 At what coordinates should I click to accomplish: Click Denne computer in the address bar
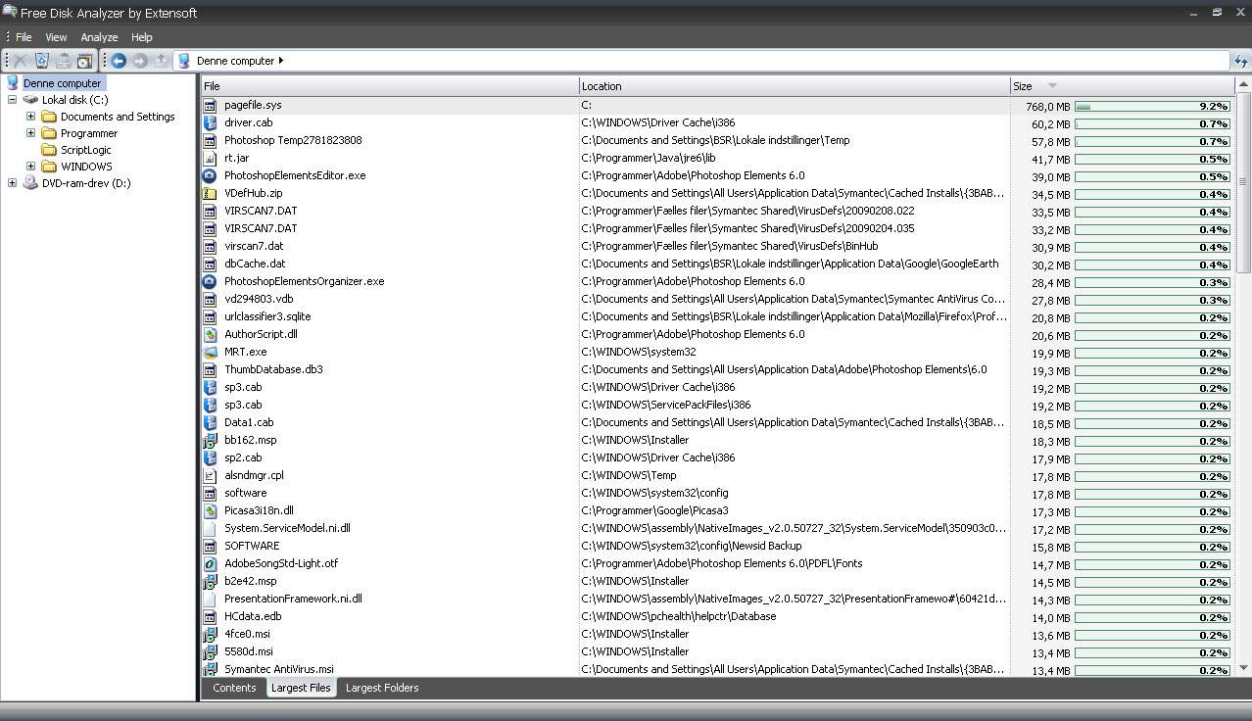[x=235, y=61]
